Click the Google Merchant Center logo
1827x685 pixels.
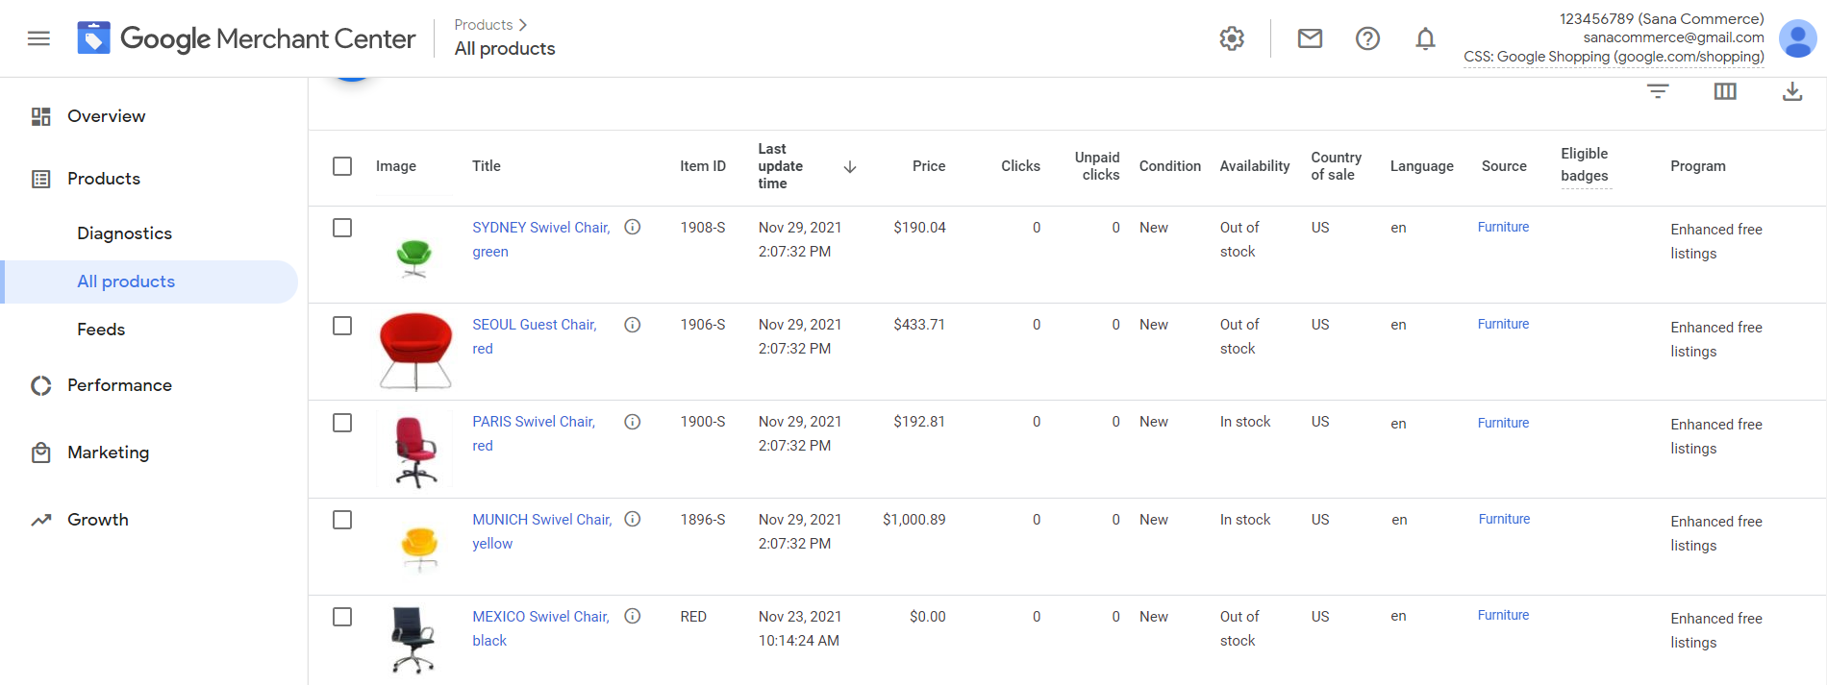tap(246, 38)
